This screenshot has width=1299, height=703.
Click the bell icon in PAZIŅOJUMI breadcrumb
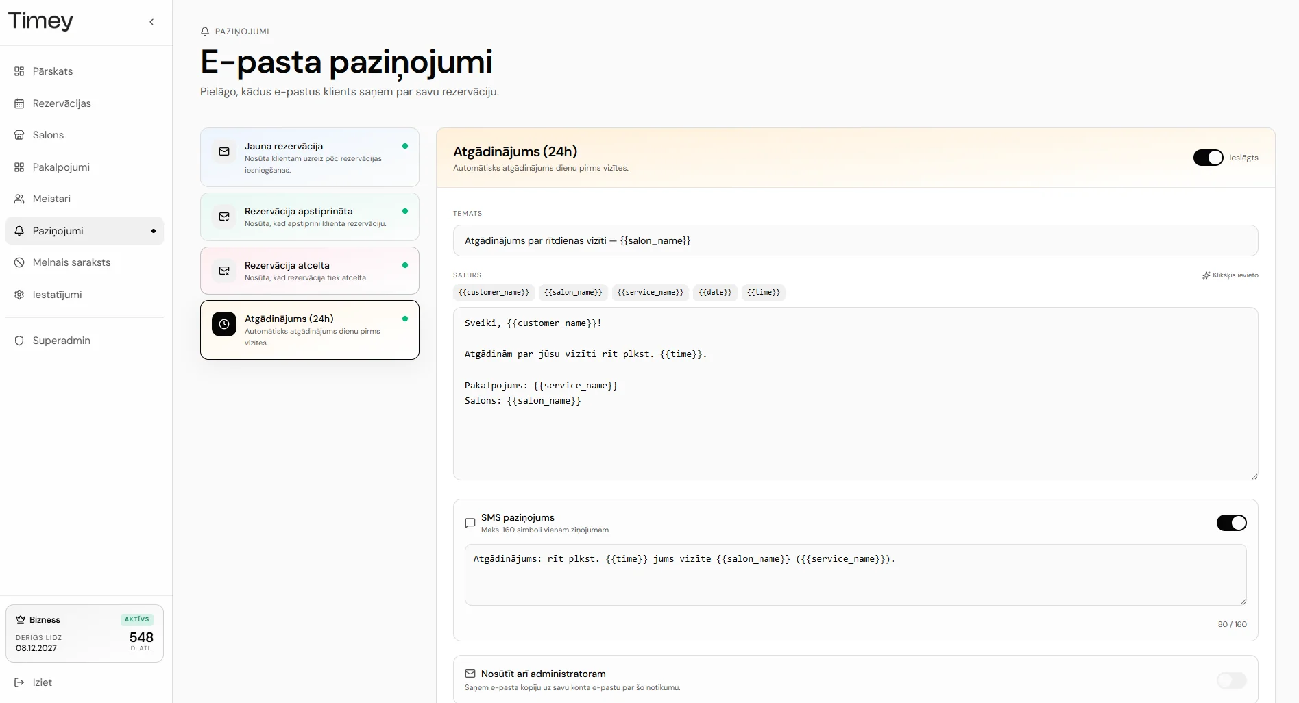(205, 32)
